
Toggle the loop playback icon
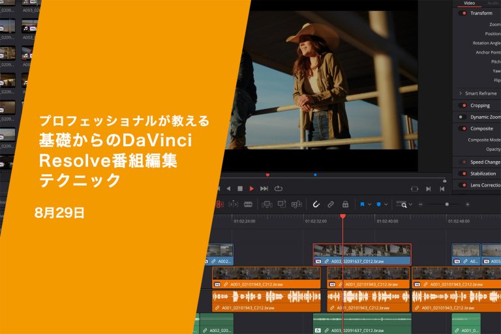coord(279,189)
